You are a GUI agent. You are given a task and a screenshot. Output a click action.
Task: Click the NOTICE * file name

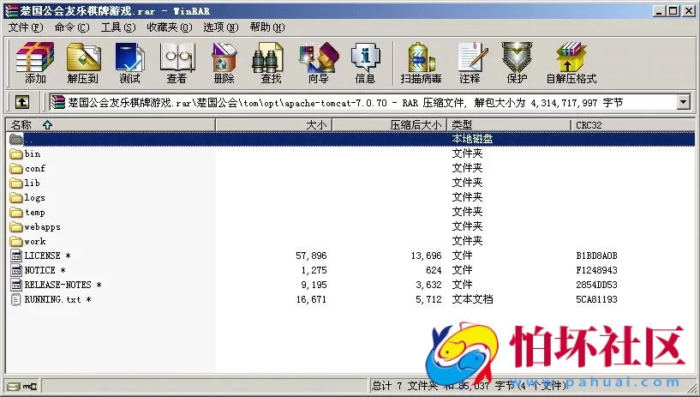[x=45, y=271]
